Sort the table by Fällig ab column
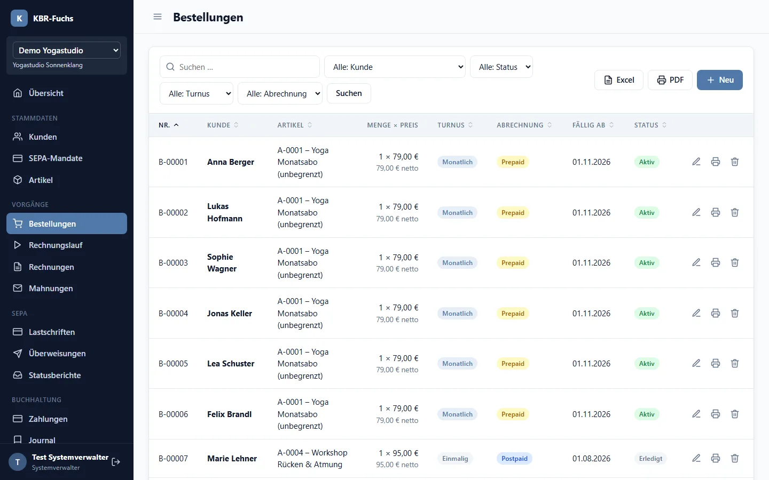769x480 pixels. coord(593,125)
